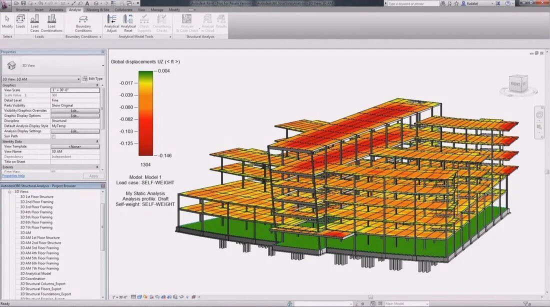The image size is (550, 307).
Task: Click the View Scale value field
Action: click(x=75, y=90)
